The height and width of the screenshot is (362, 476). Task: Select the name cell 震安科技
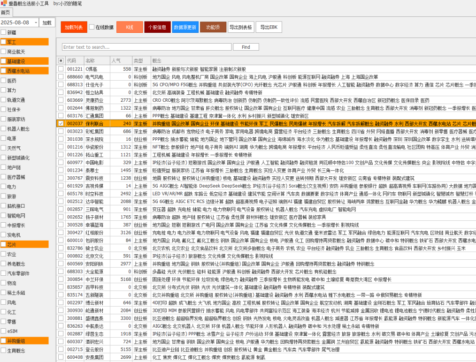pos(97,178)
